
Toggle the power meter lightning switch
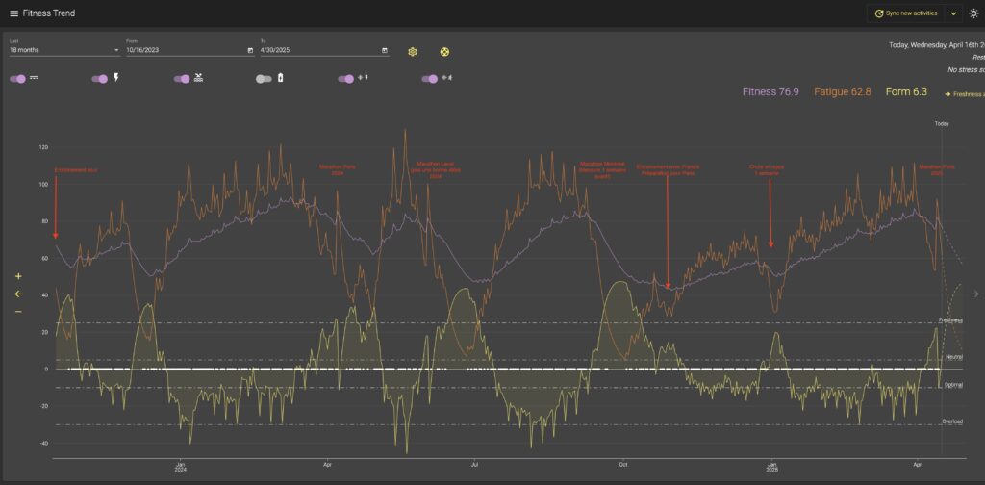coord(100,79)
